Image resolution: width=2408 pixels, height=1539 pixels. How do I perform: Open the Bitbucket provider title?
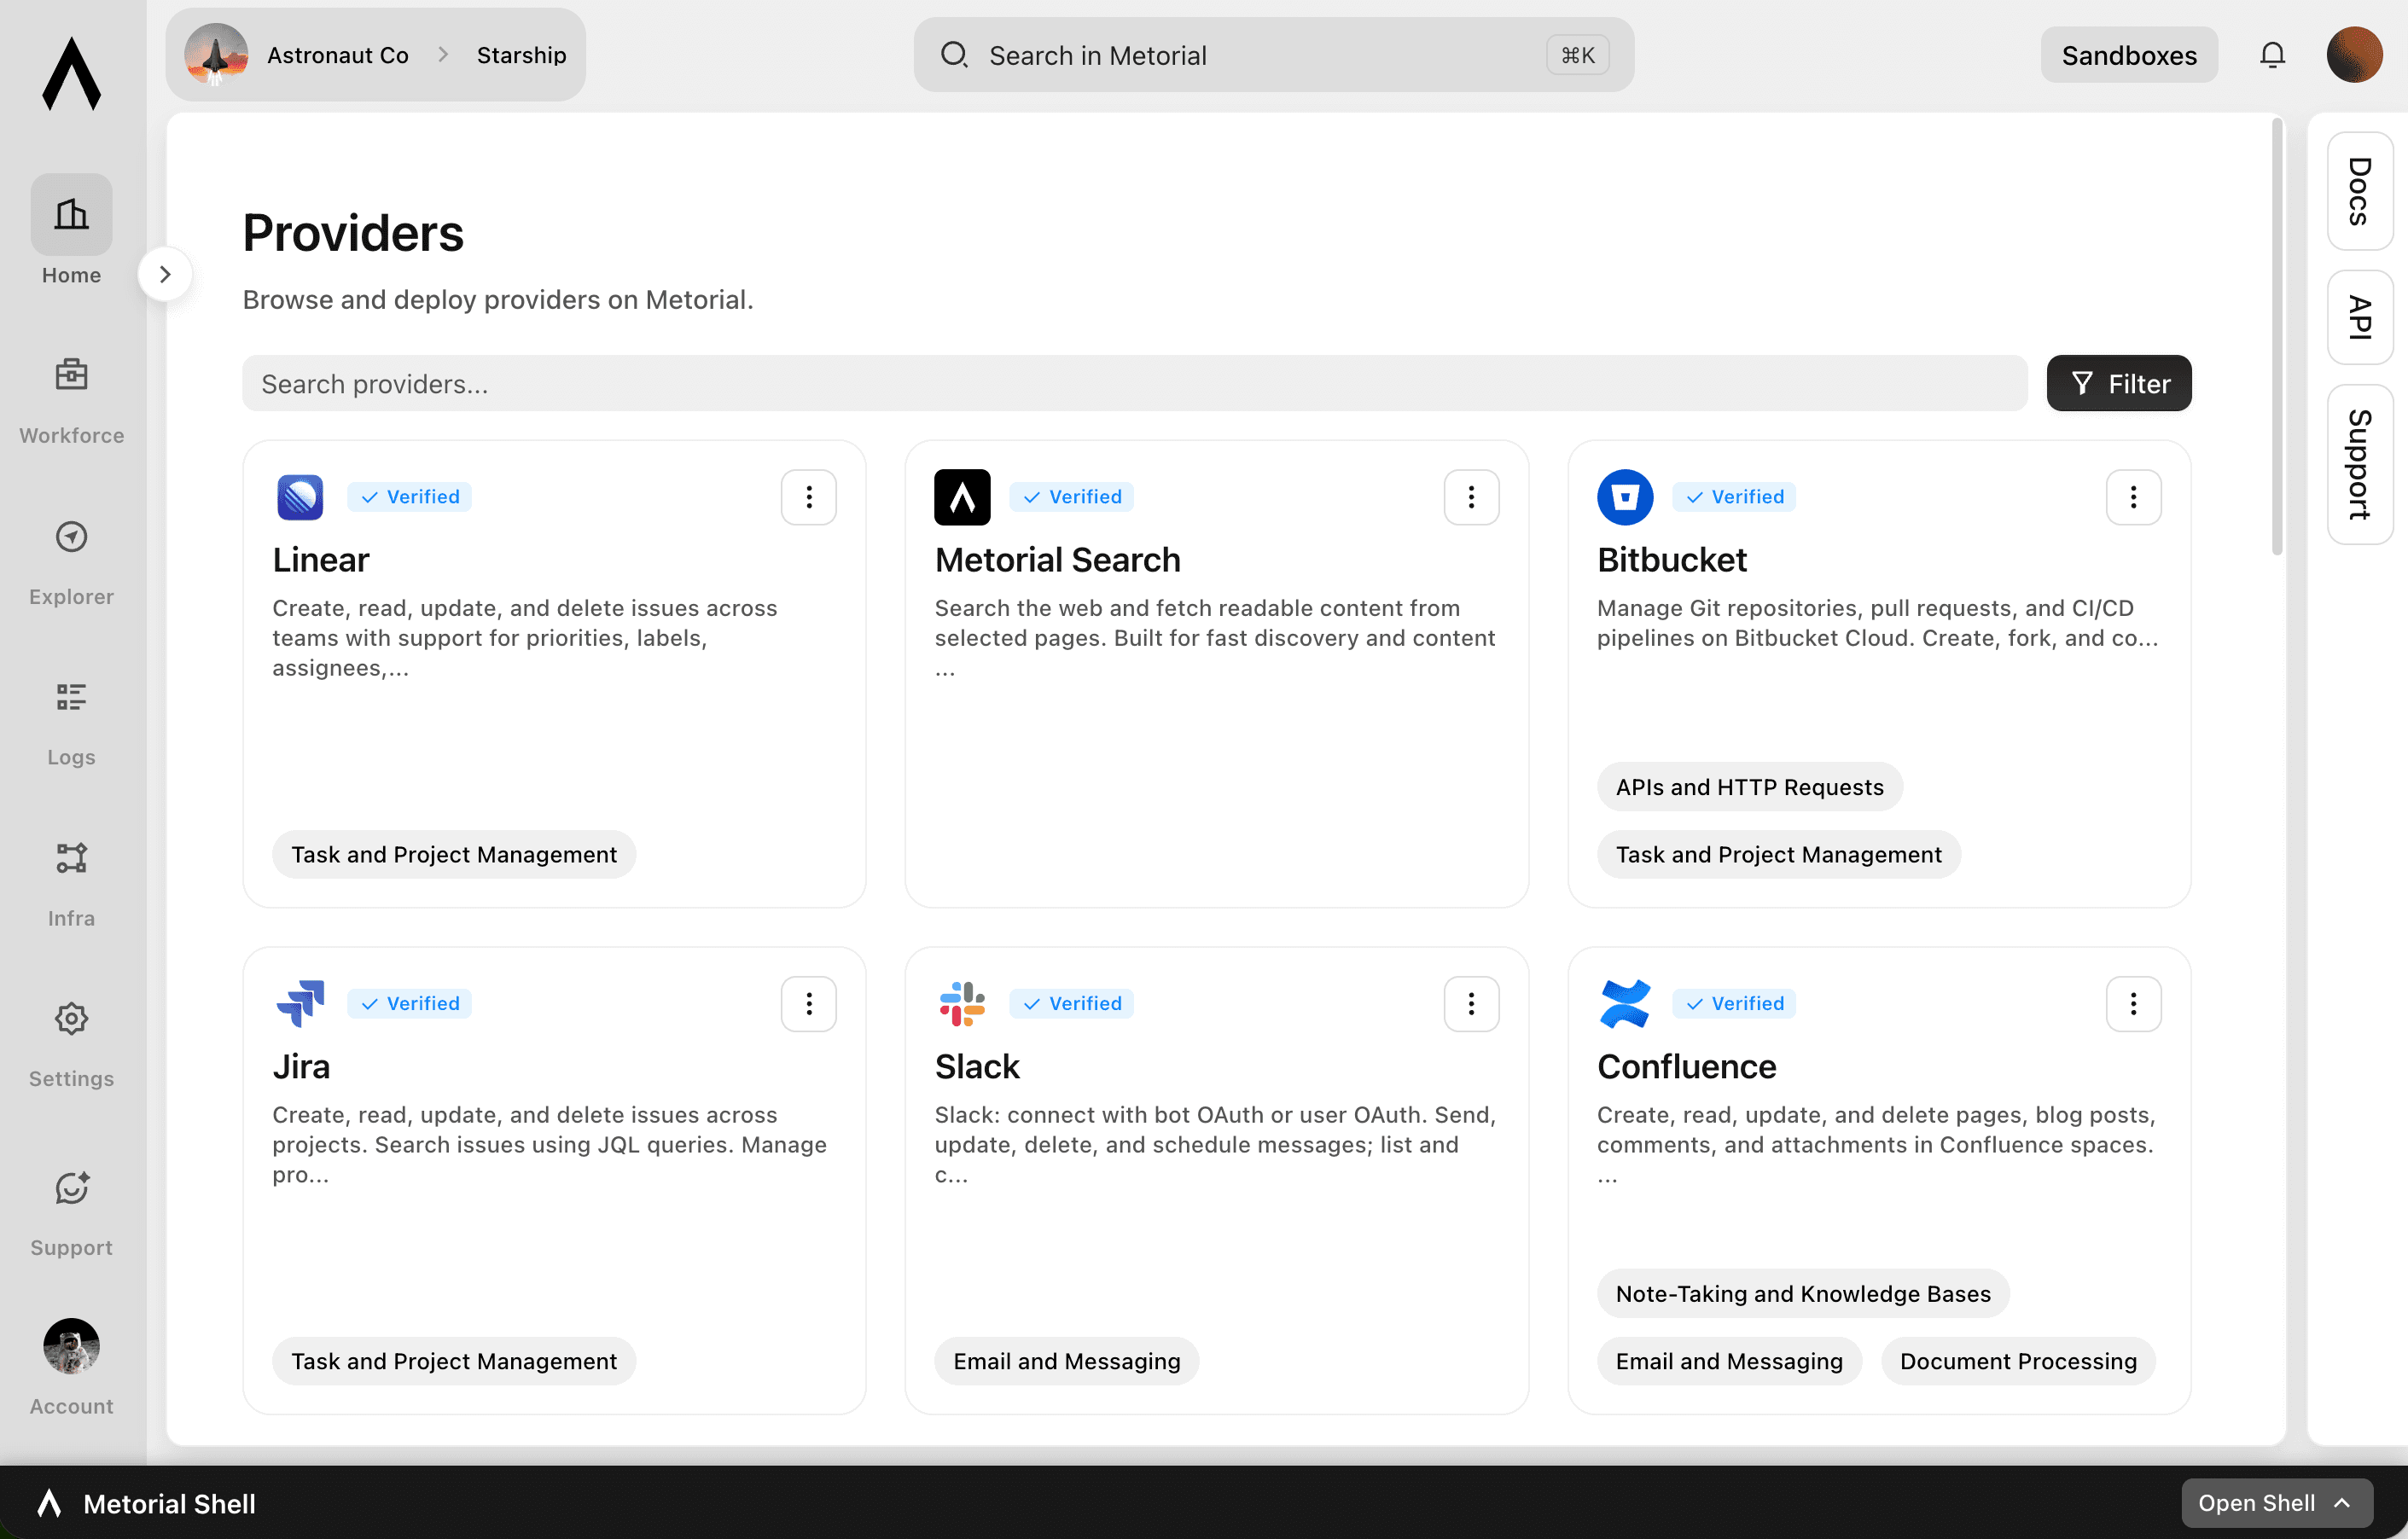(1671, 560)
